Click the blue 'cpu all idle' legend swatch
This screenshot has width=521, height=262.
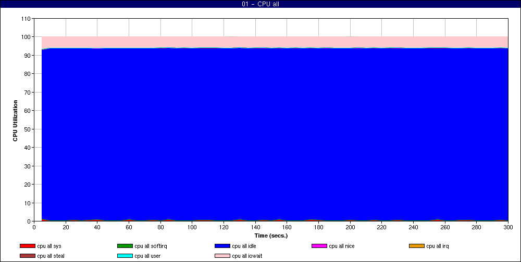point(222,246)
